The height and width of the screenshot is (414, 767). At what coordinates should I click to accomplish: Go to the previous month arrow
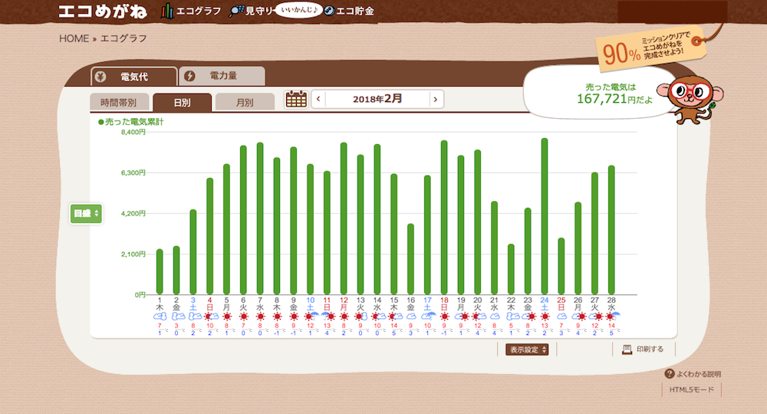pos(318,99)
